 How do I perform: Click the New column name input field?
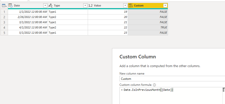pos(172,79)
